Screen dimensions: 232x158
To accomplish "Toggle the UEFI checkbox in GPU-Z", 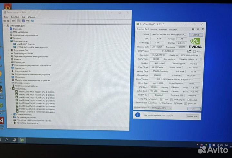I will click(194, 51).
